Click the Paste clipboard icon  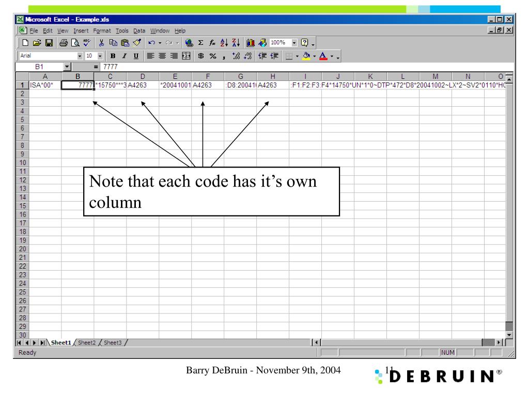(x=125, y=43)
